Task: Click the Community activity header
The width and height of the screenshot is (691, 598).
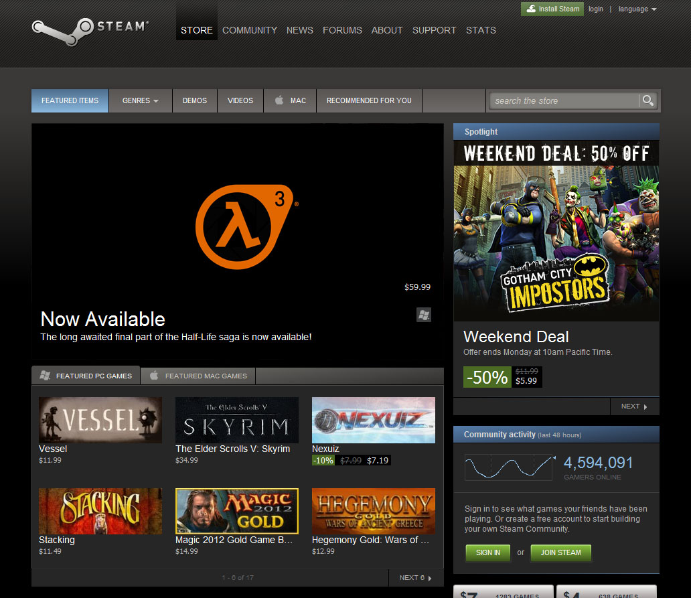Action: (x=556, y=435)
